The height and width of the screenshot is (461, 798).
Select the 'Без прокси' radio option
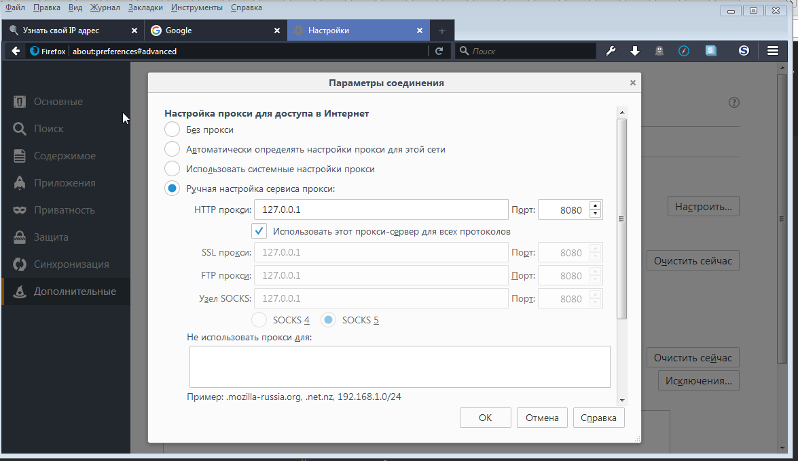pyautogui.click(x=173, y=129)
